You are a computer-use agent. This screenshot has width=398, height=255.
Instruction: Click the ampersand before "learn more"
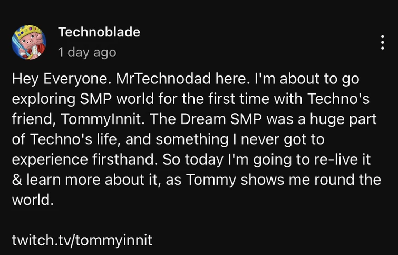16,180
